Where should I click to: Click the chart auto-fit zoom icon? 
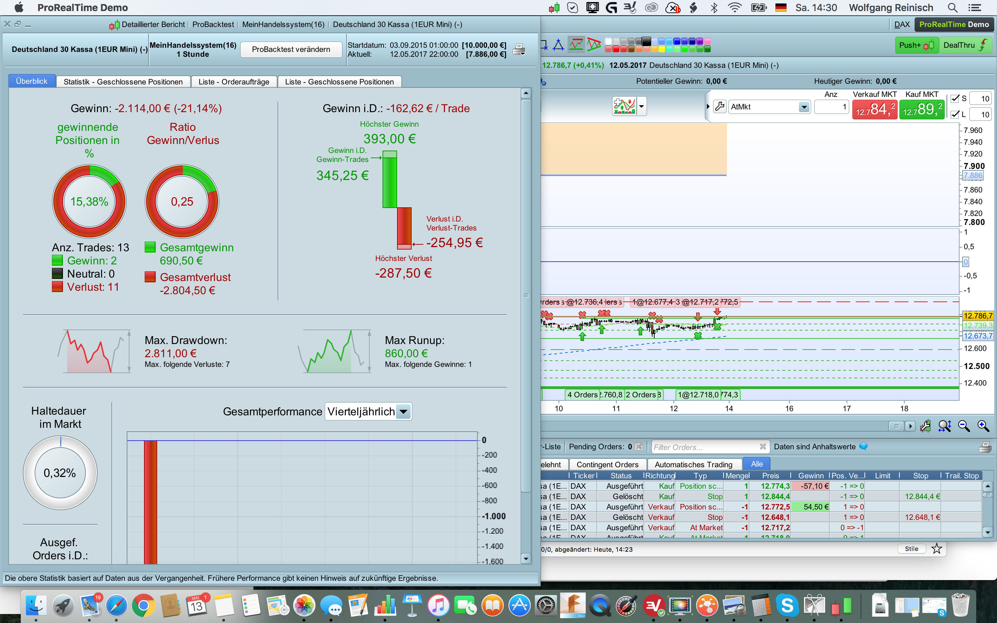(944, 426)
